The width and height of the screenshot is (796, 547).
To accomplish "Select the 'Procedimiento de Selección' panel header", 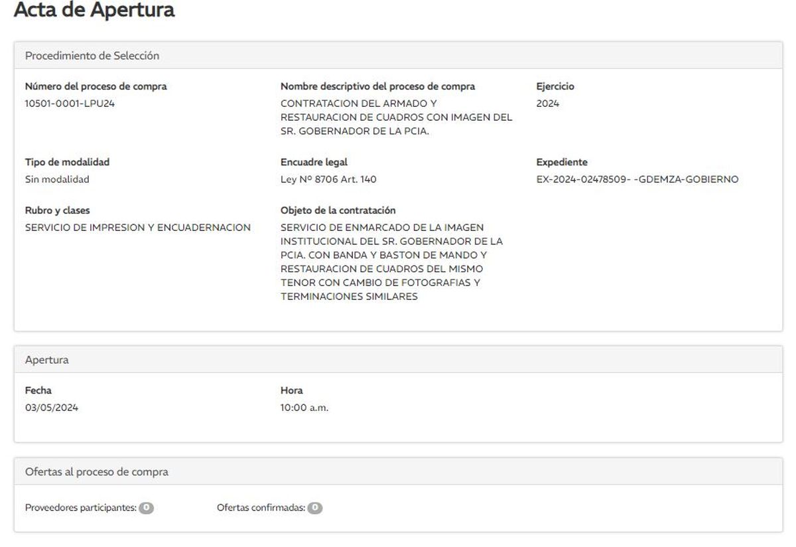I will click(92, 56).
